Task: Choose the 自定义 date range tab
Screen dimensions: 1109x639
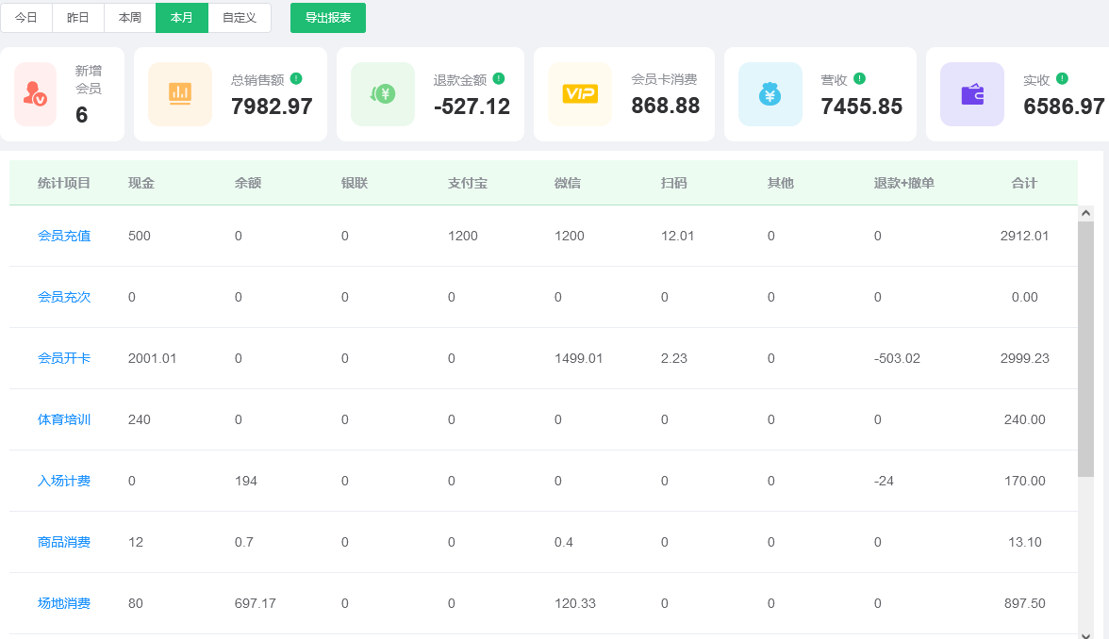Action: [x=240, y=18]
